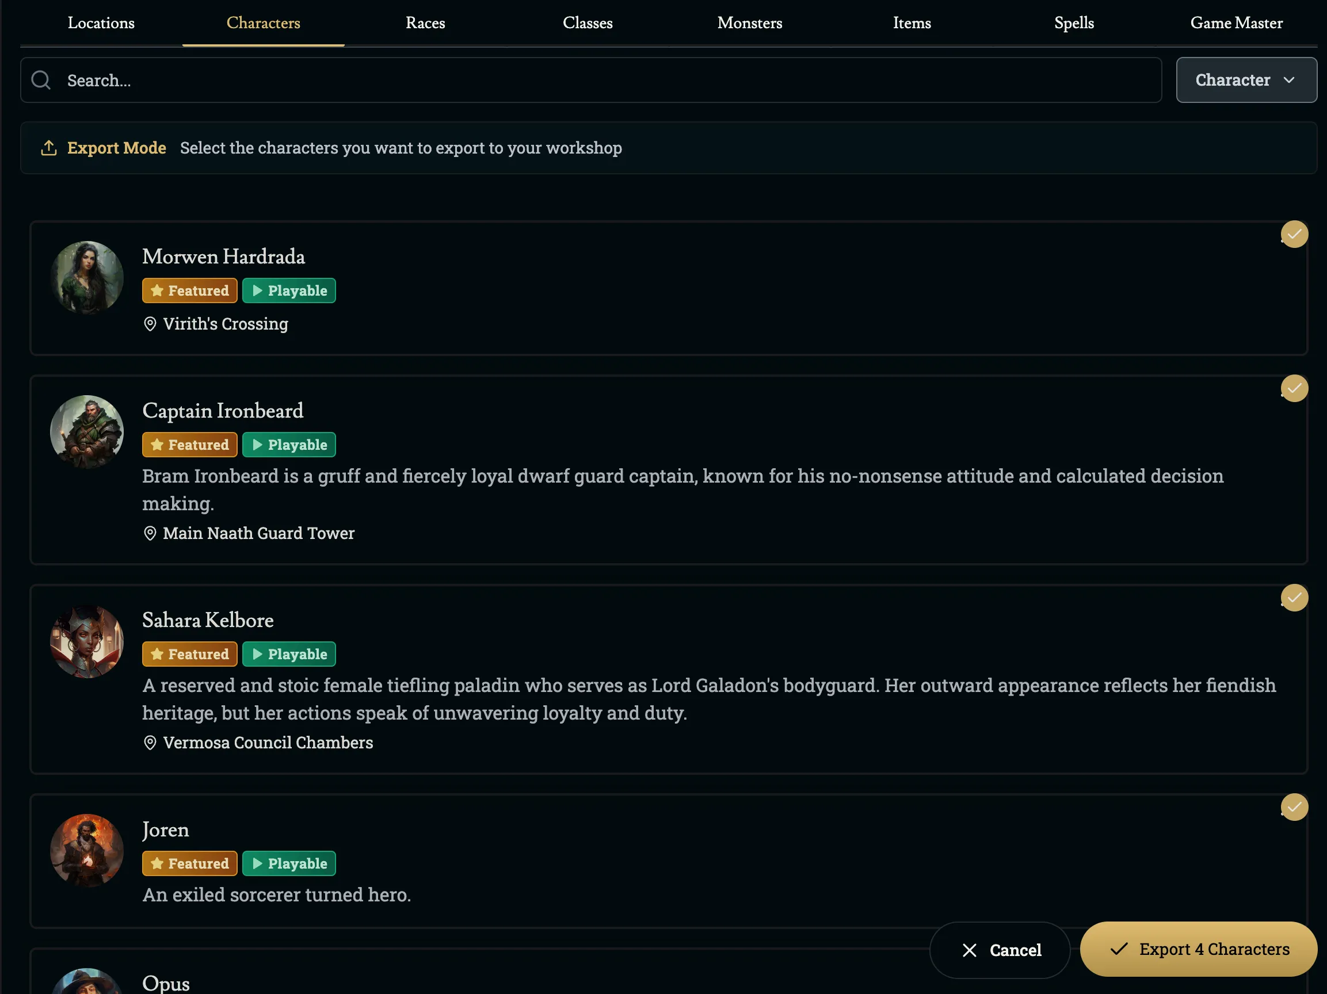Click the Export Mode upload icon

coord(48,148)
